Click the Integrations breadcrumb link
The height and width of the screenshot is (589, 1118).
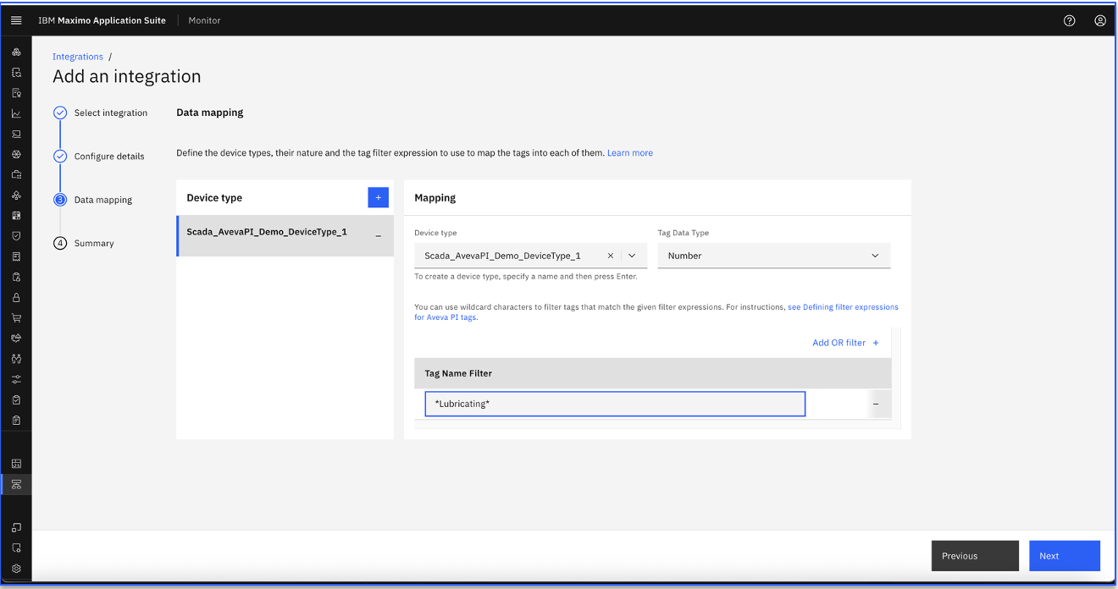78,57
